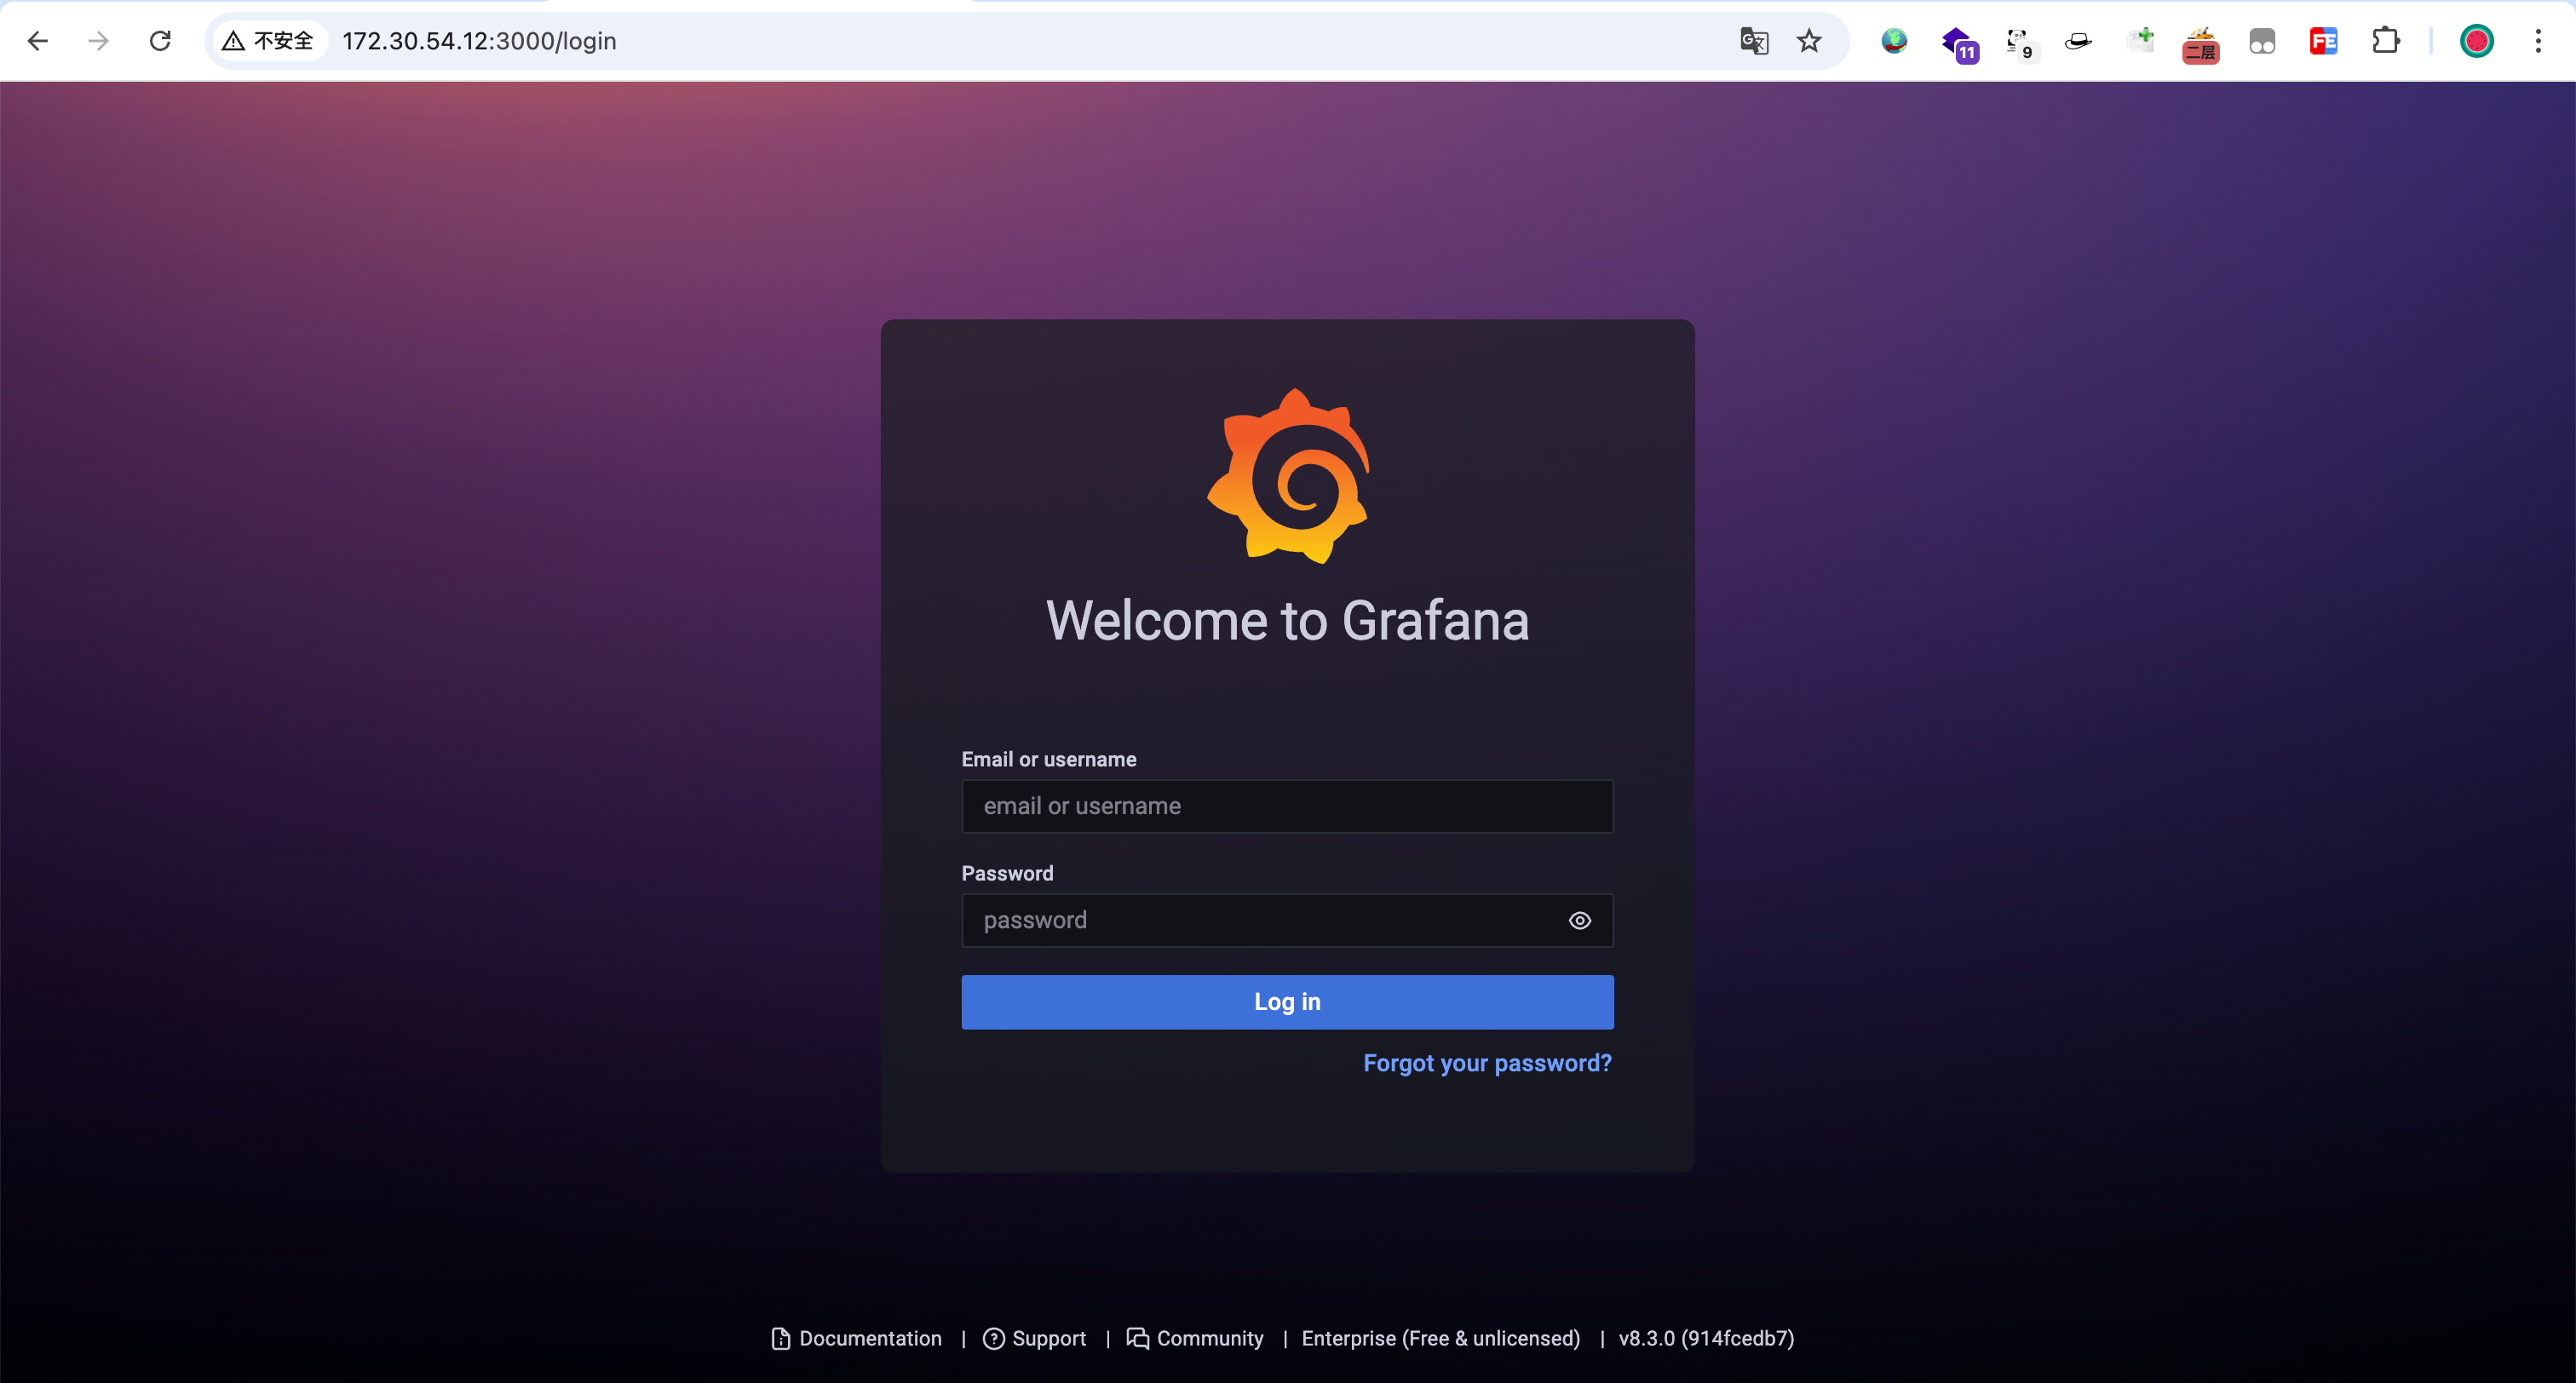Click the Password input field
The height and width of the screenshot is (1383, 2576).
pyautogui.click(x=1260, y=920)
